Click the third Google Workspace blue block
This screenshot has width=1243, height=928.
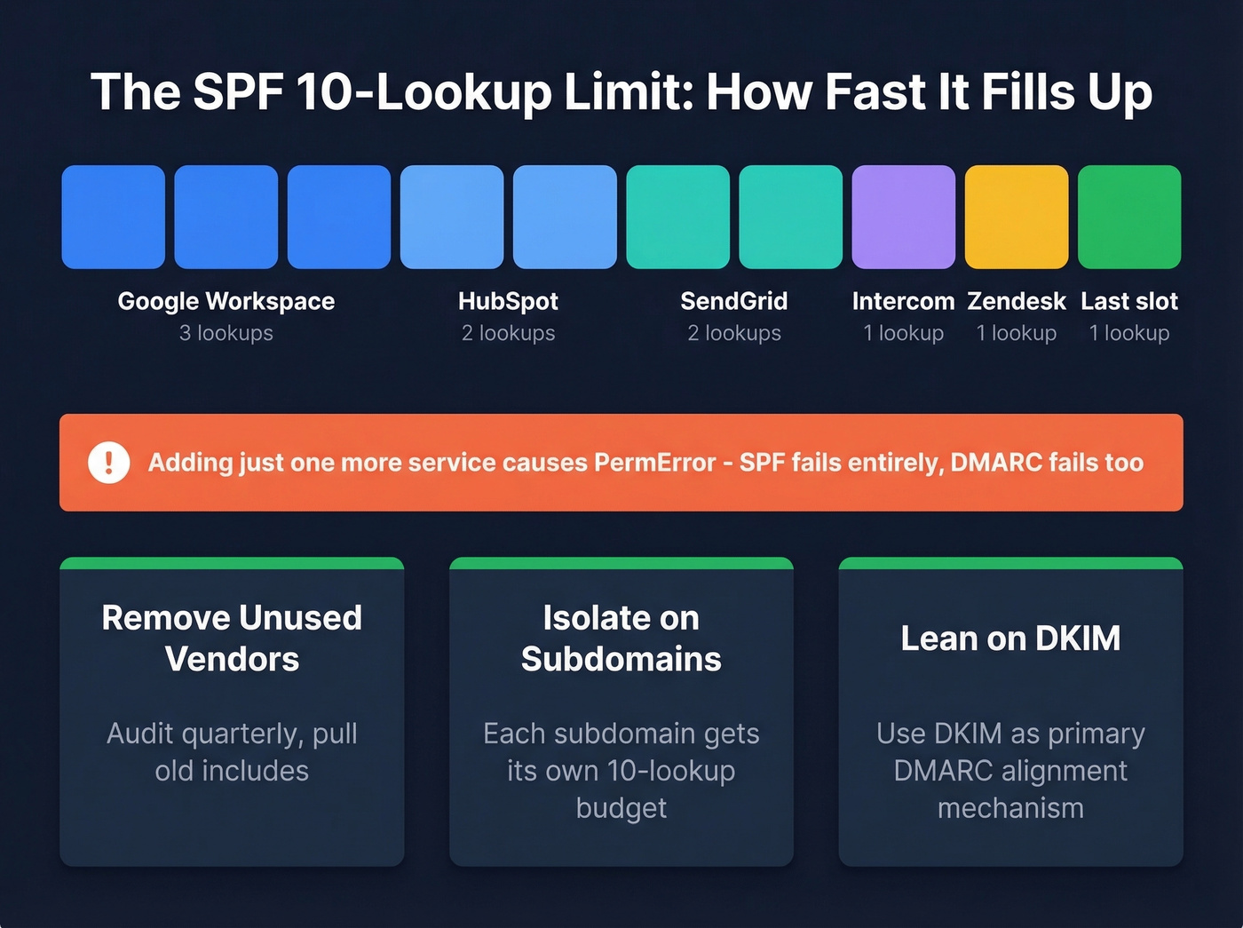tap(338, 216)
